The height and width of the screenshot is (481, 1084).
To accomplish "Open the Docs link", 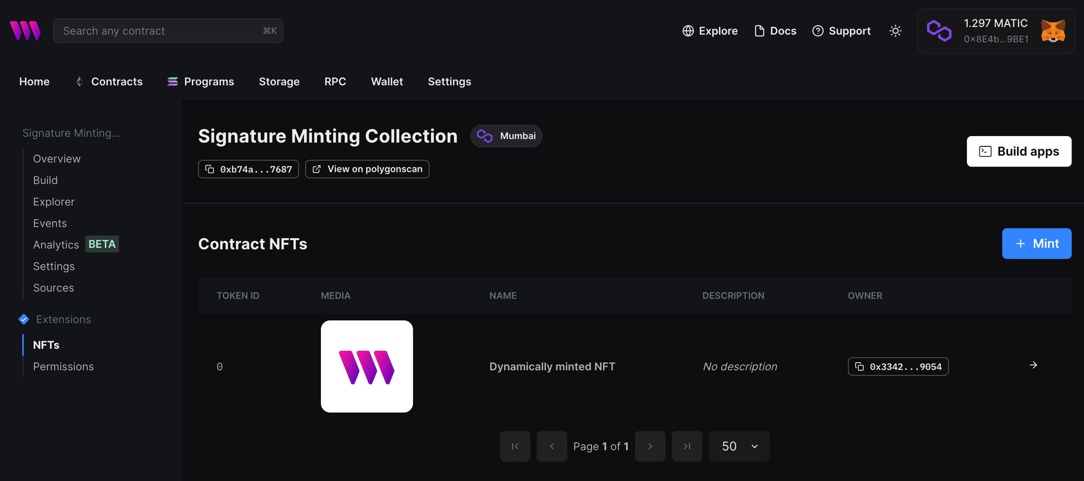I will point(776,31).
